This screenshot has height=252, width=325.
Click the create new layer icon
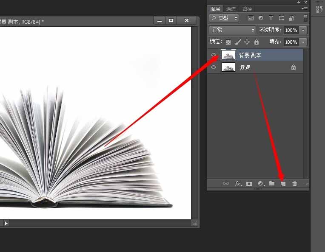(283, 184)
